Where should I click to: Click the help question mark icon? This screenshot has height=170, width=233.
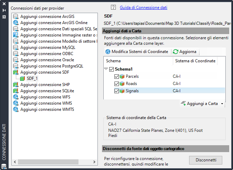click(x=113, y=7)
